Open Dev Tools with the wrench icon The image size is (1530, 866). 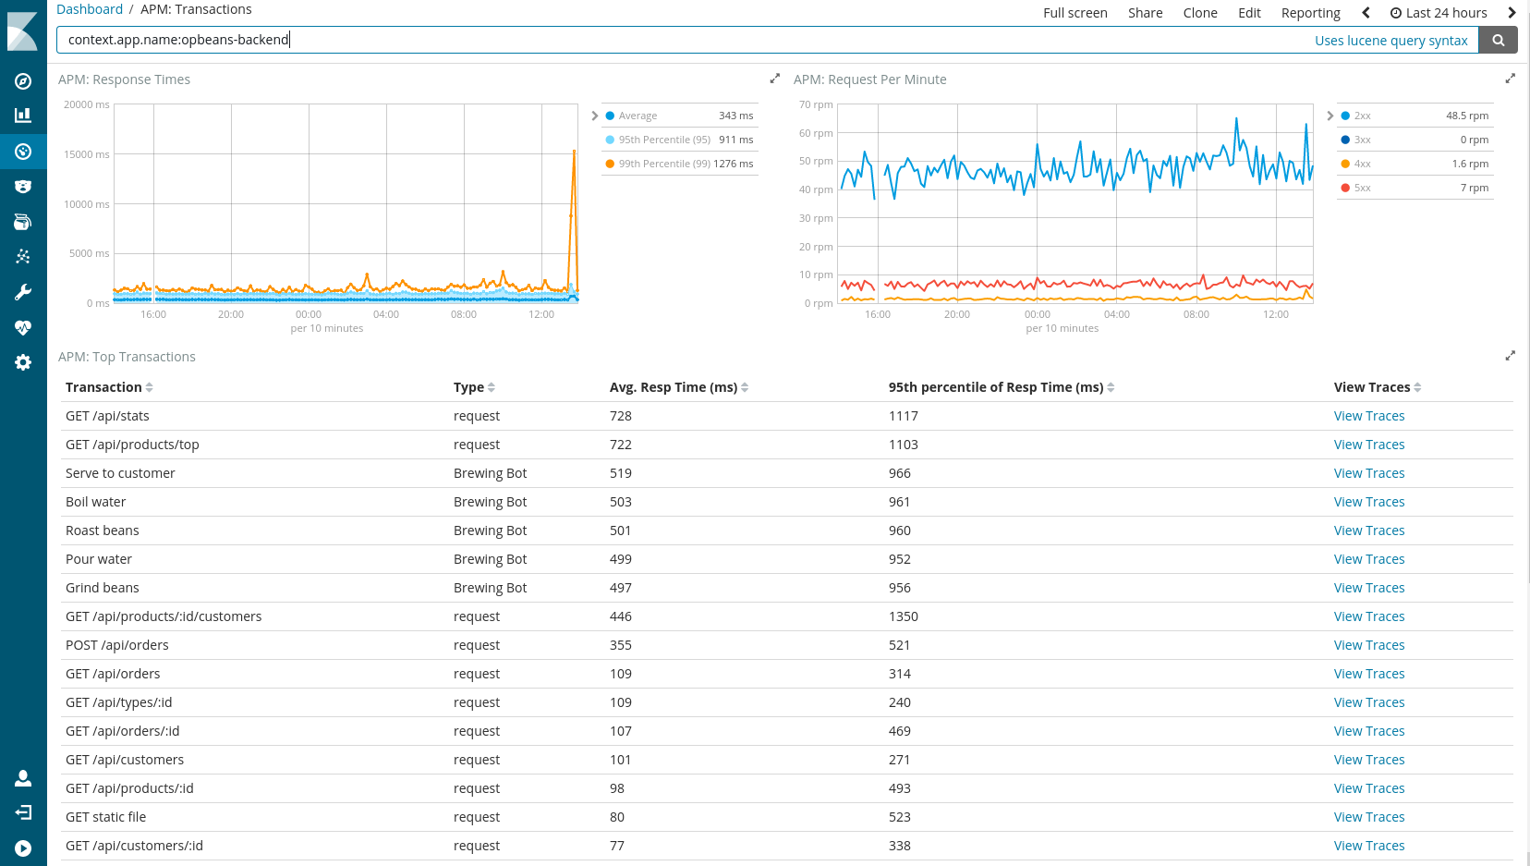23,292
